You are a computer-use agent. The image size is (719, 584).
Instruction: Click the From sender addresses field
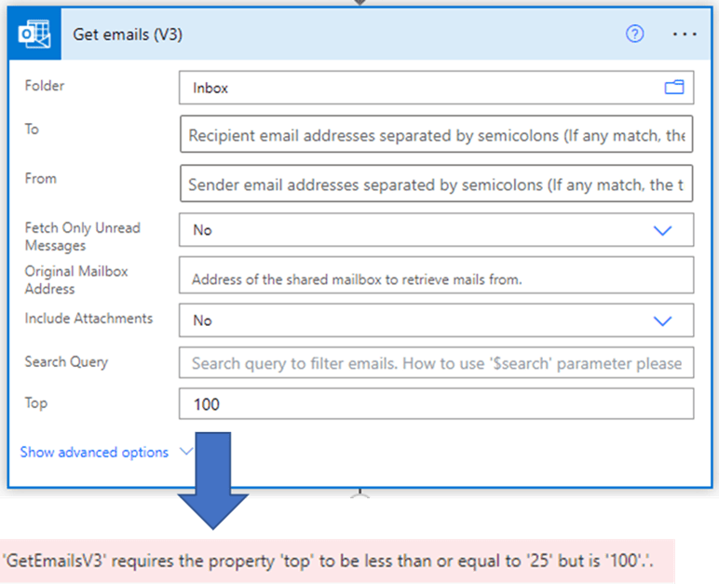click(436, 183)
